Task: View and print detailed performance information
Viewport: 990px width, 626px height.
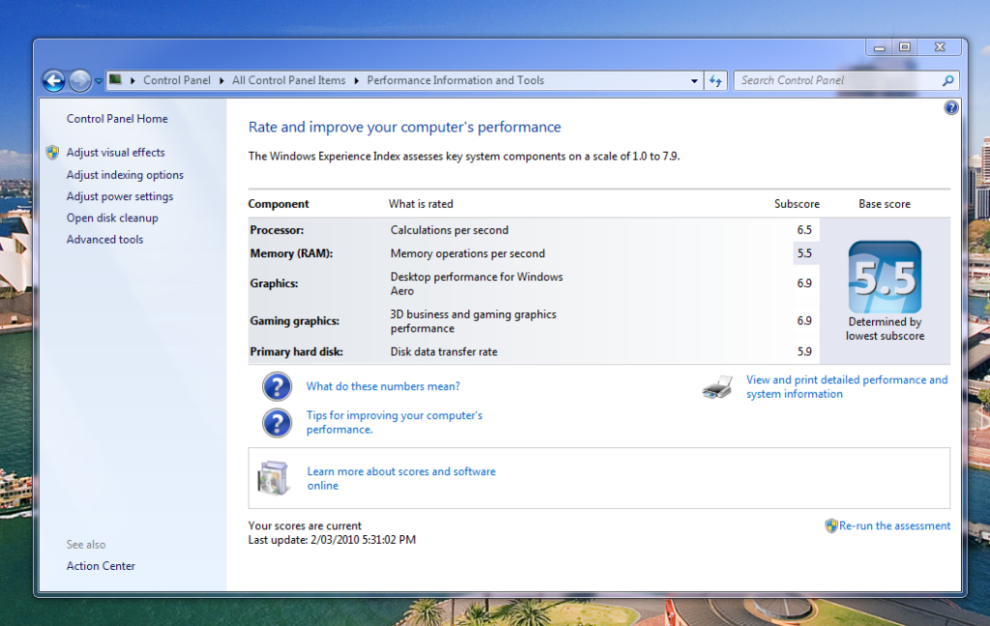Action: 847,386
